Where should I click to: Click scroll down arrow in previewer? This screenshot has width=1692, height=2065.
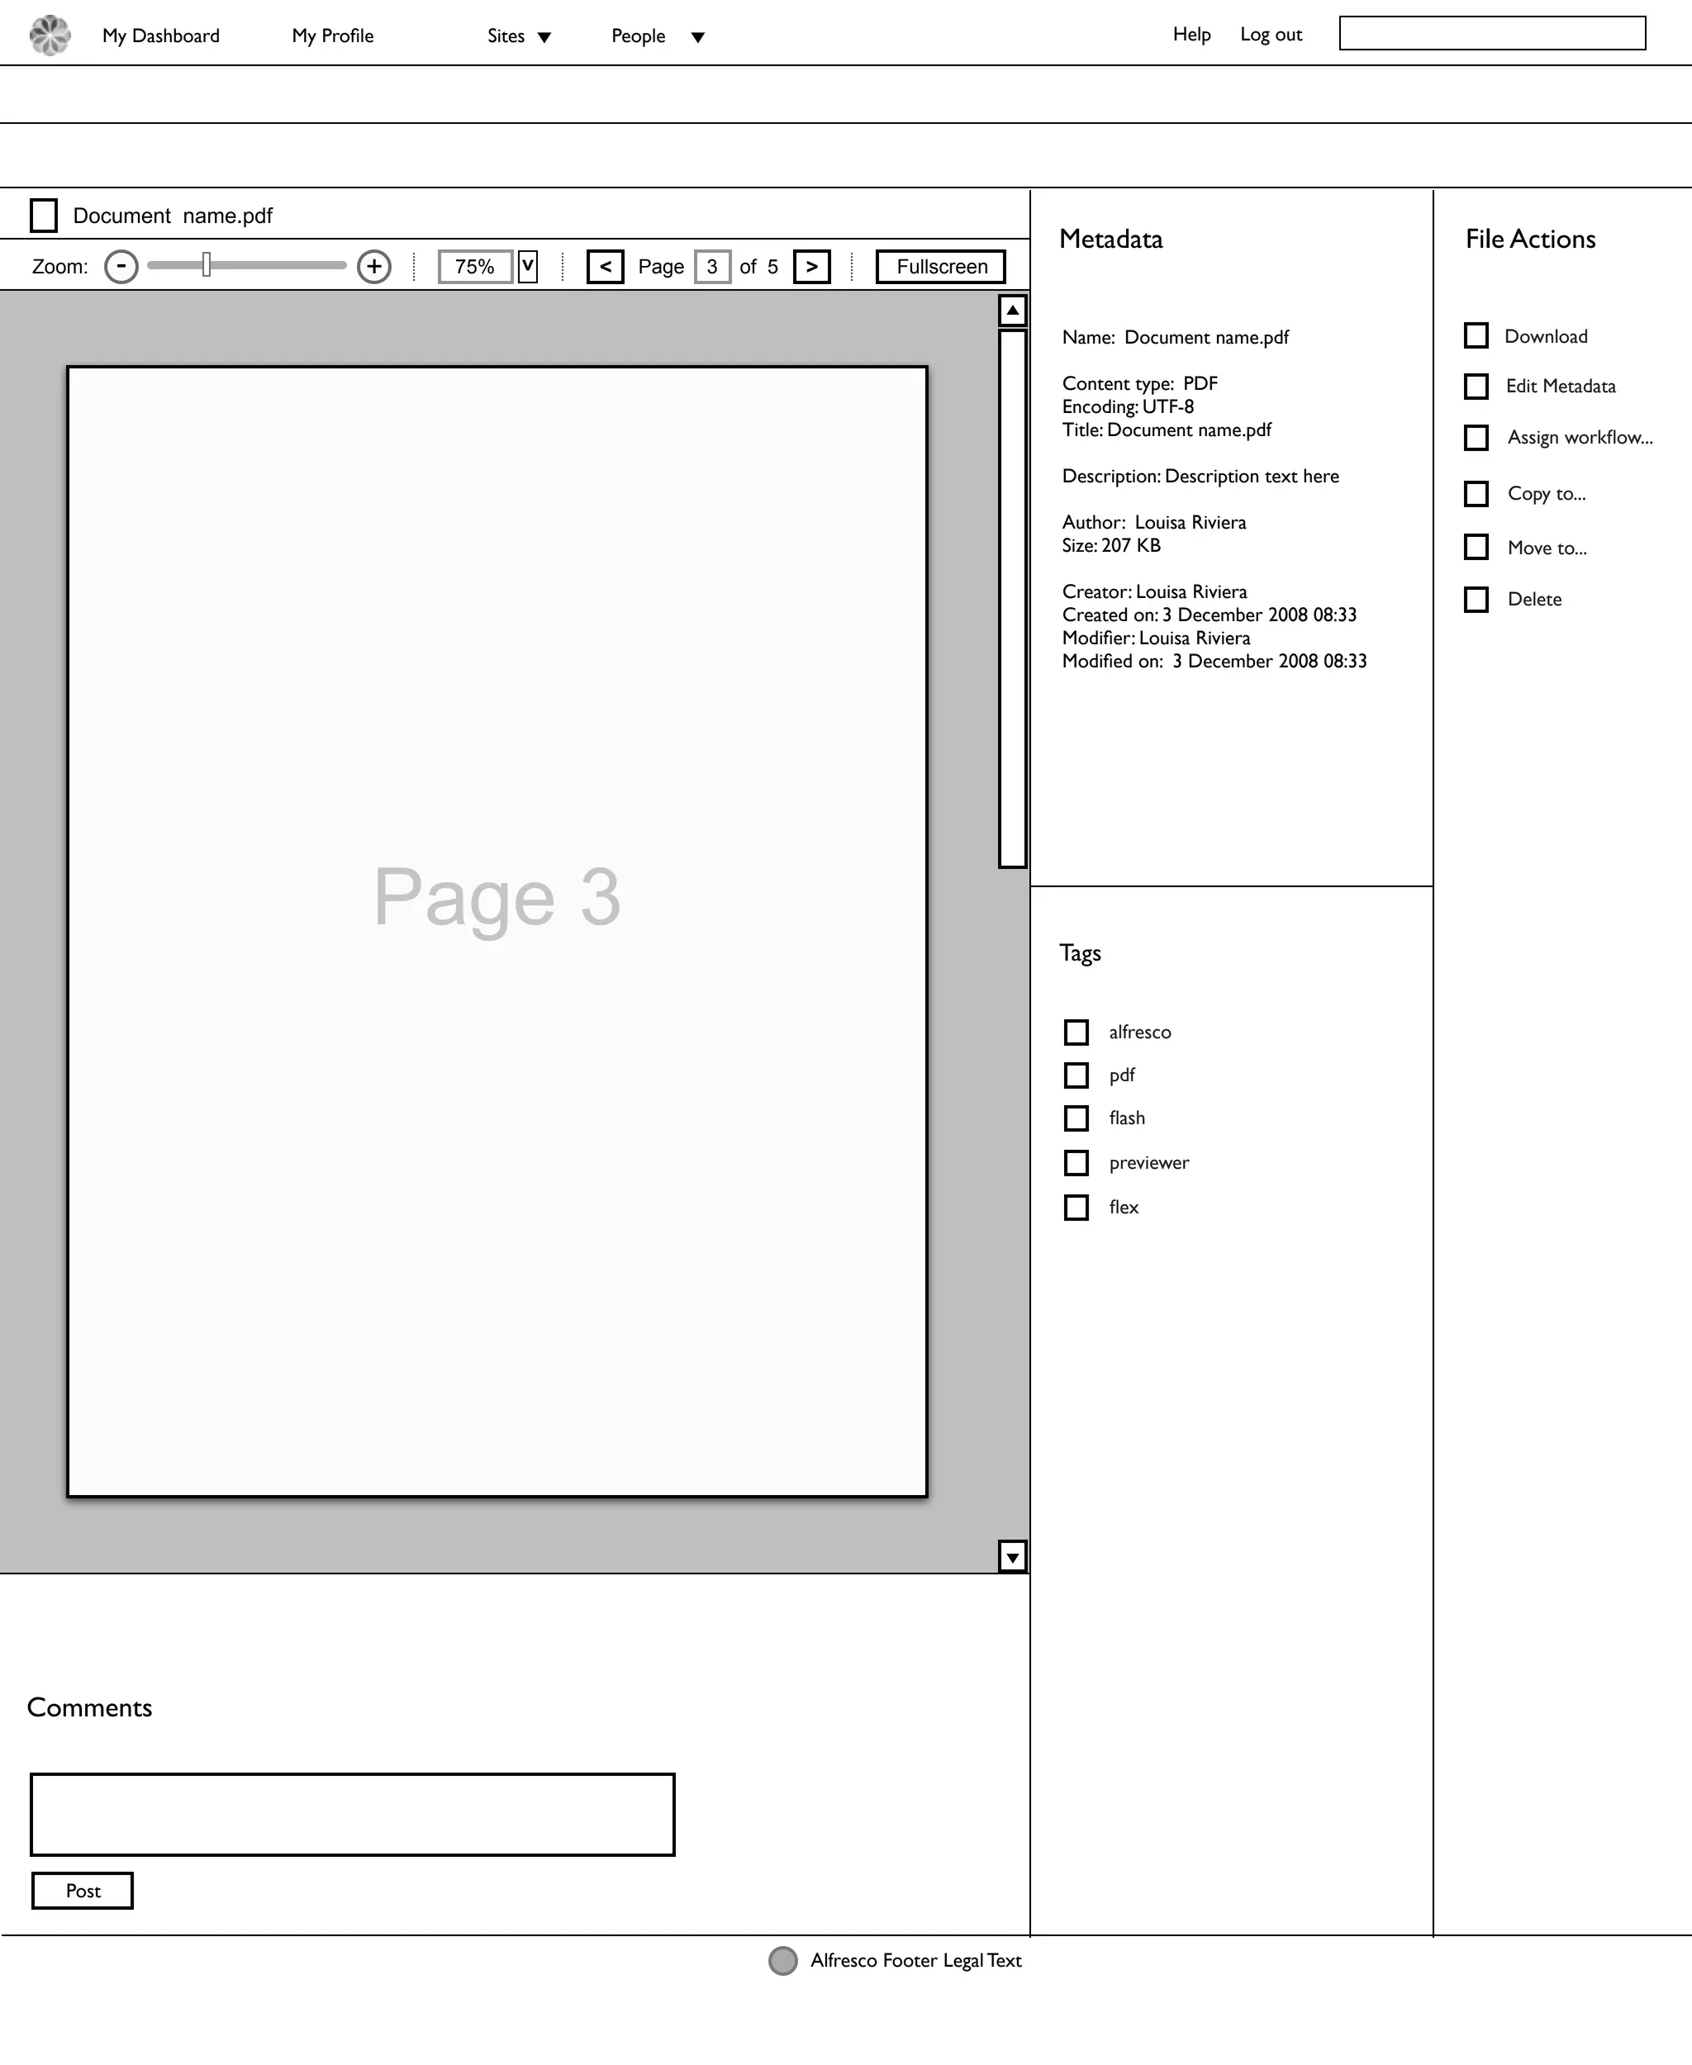(x=1013, y=1556)
